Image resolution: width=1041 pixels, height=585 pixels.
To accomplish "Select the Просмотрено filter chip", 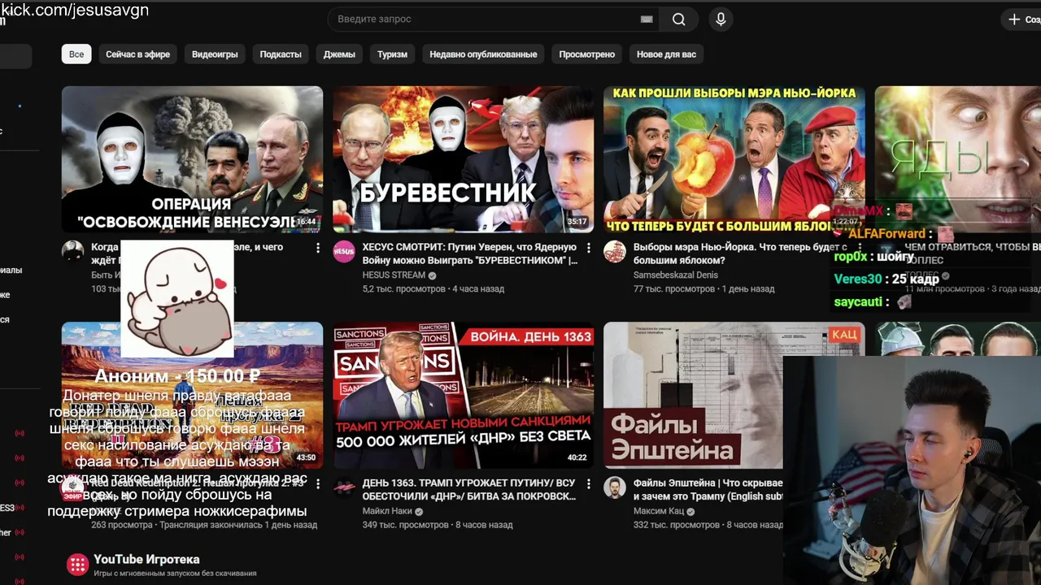I will point(586,54).
